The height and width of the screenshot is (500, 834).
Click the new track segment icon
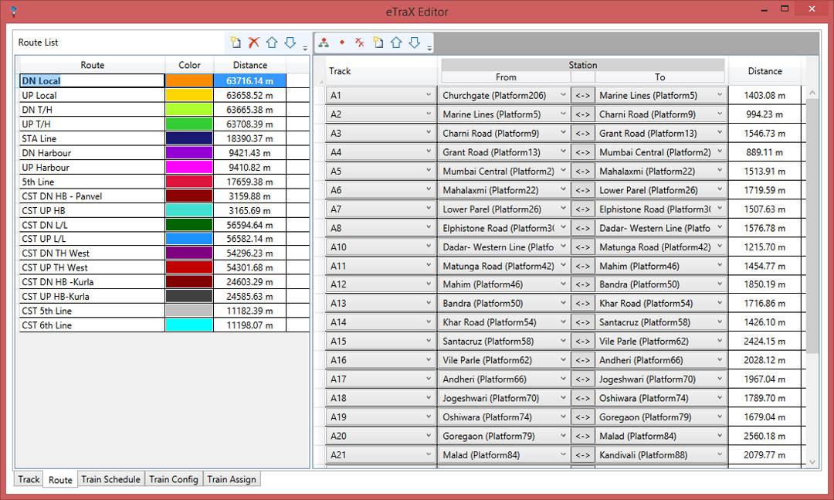tap(379, 43)
